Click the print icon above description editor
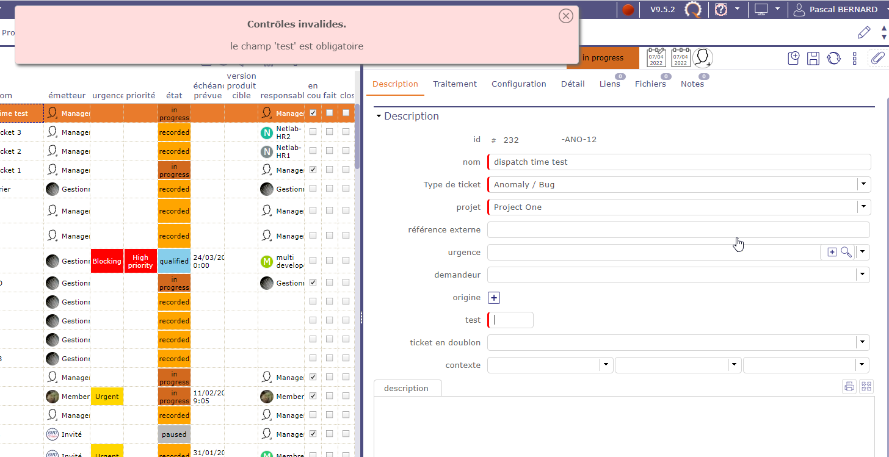This screenshot has height=457, width=889. coord(849,386)
